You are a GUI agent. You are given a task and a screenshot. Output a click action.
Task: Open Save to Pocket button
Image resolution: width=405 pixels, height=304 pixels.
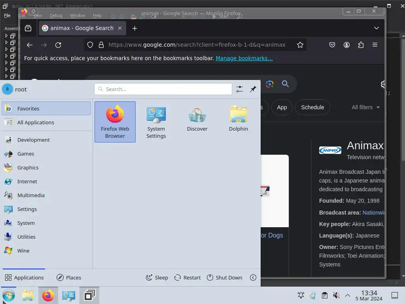[332, 45]
